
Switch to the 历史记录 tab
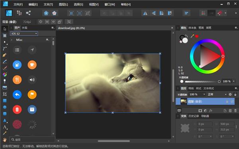click(194, 116)
